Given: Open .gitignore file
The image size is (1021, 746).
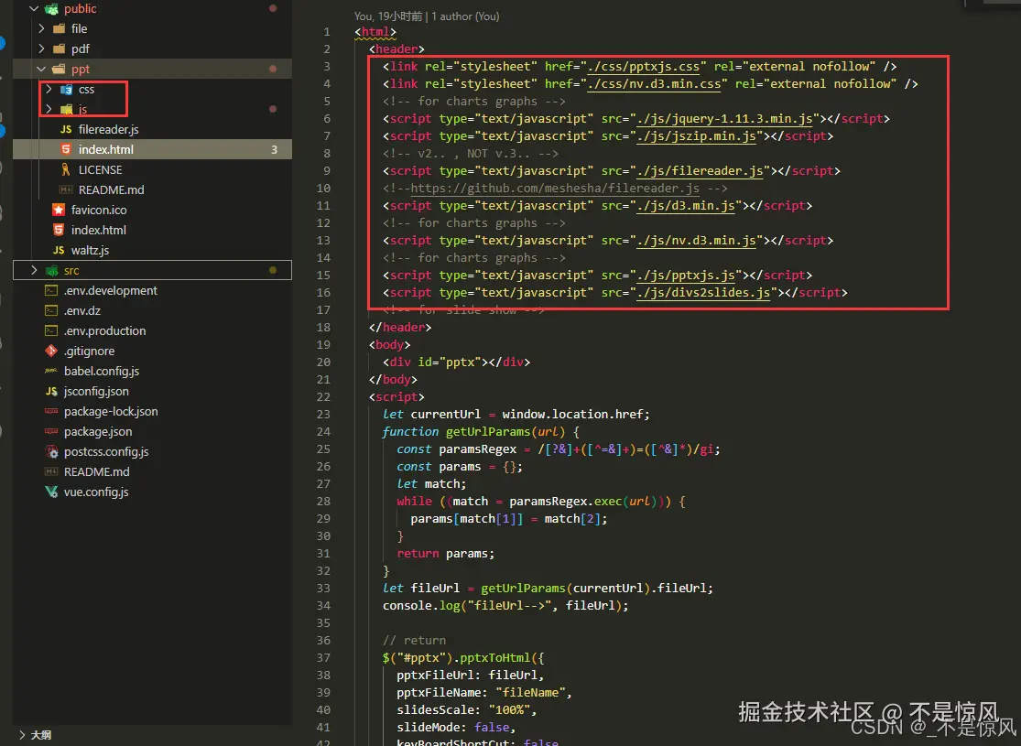Looking at the screenshot, I should pyautogui.click(x=89, y=351).
